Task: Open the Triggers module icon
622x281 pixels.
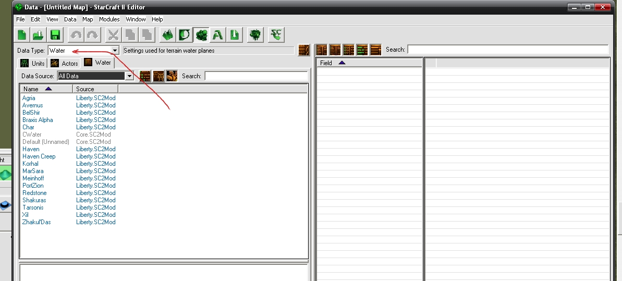Action: [x=184, y=35]
